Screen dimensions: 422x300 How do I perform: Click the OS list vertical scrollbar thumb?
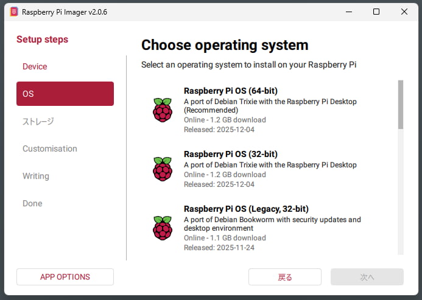[400, 104]
